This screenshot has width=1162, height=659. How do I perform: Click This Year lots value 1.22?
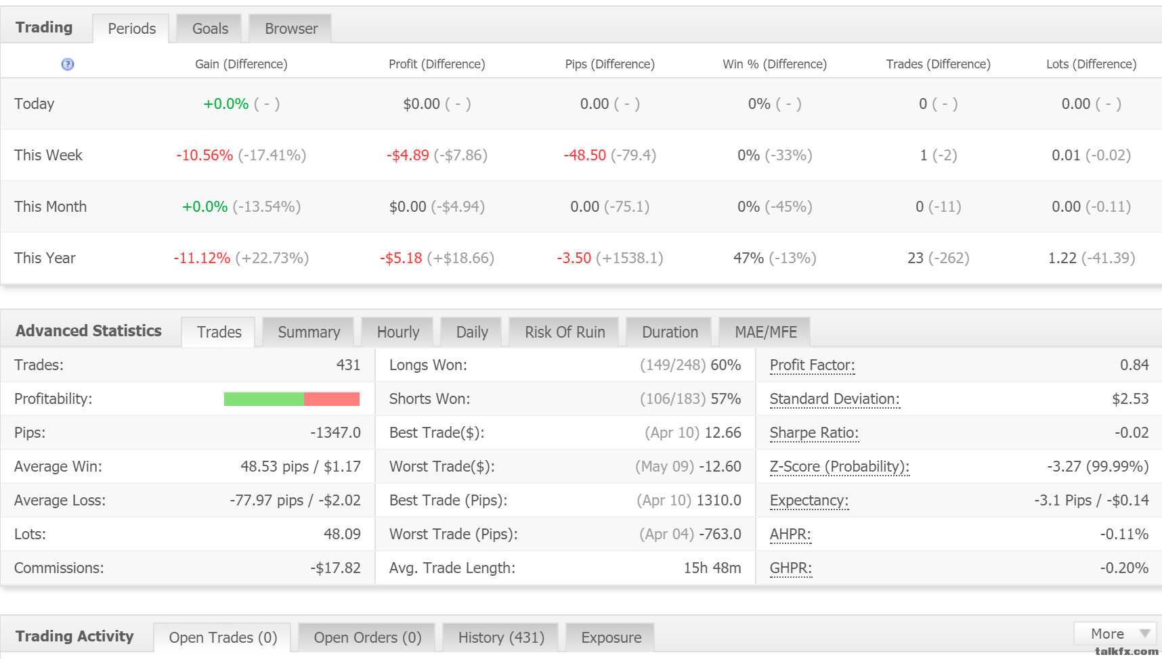tap(1062, 258)
